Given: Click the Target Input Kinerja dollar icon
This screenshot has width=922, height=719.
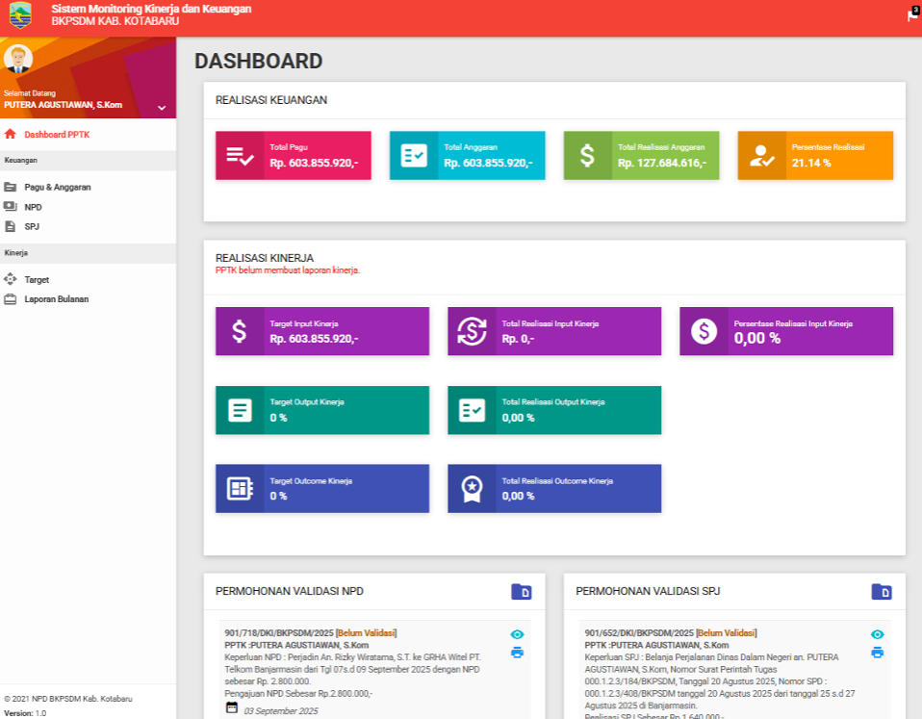Looking at the screenshot, I should (240, 331).
